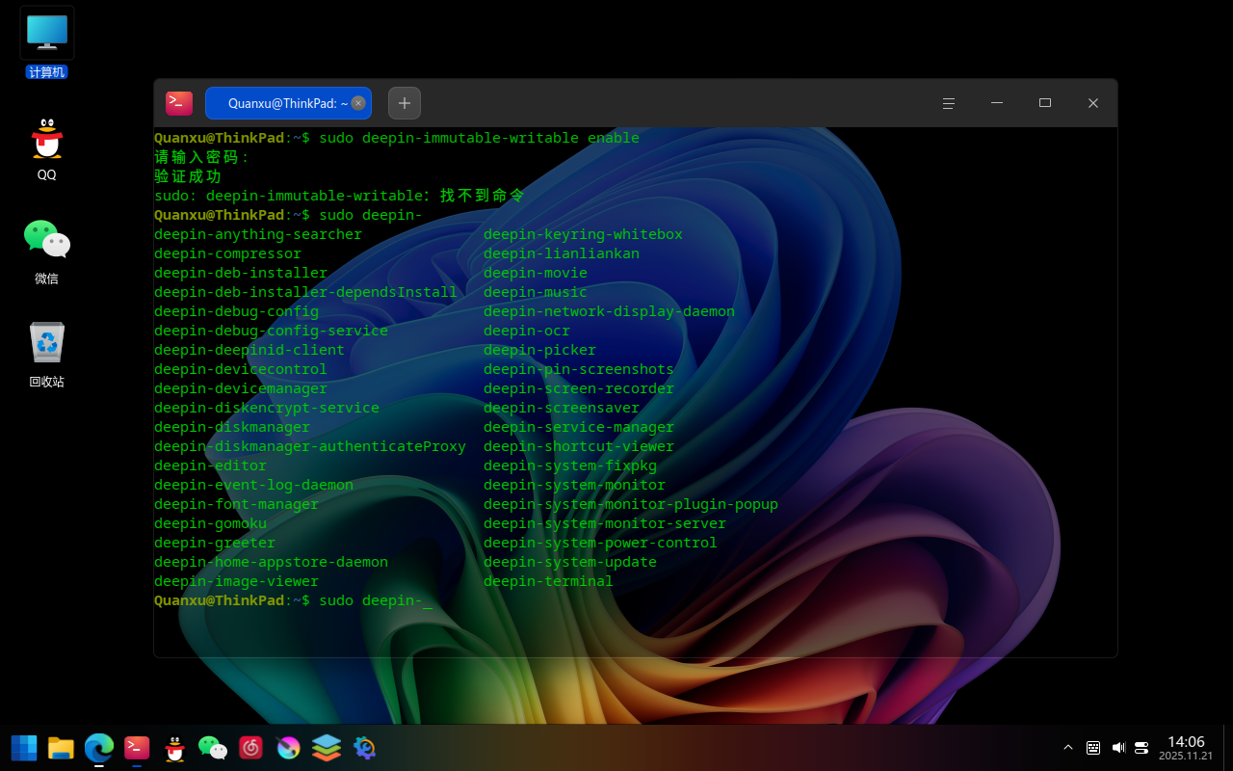Open the launcher from the taskbar
1233x771 pixels.
point(24,748)
